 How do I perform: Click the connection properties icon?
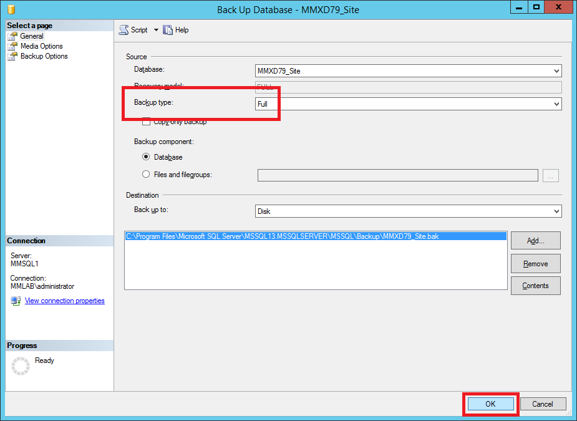tap(16, 301)
